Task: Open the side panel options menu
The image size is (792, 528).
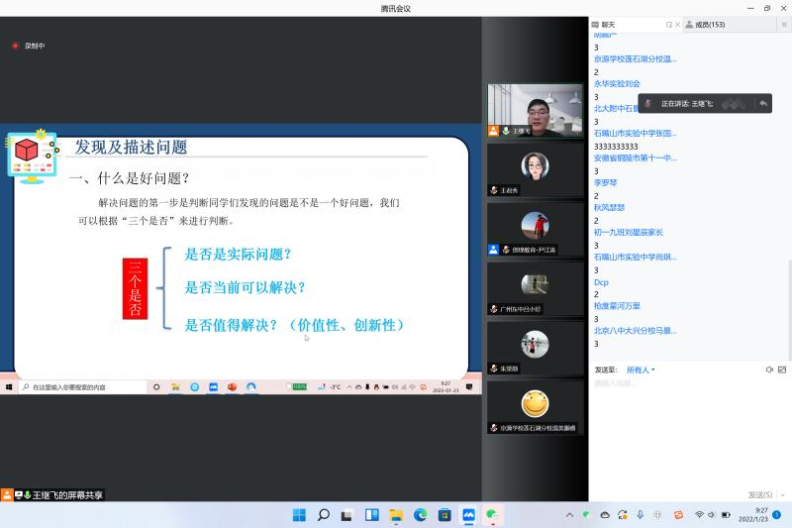Action: click(782, 25)
